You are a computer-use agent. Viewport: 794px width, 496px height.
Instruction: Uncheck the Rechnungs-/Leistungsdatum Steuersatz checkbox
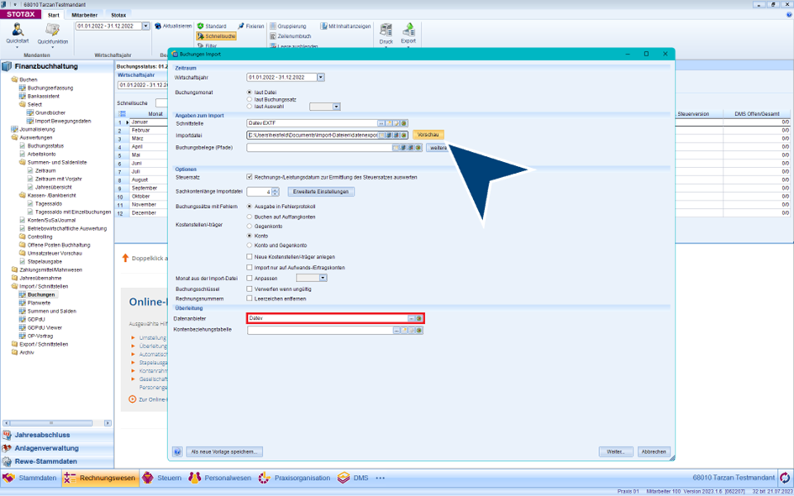250,177
